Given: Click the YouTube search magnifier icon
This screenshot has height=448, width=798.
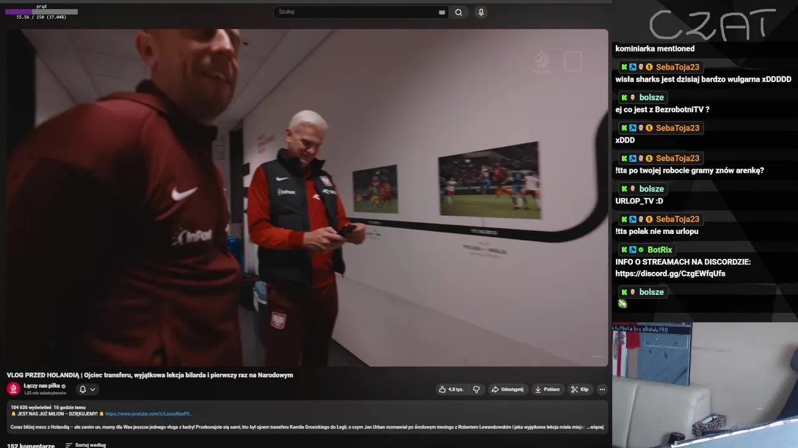Looking at the screenshot, I should point(459,12).
